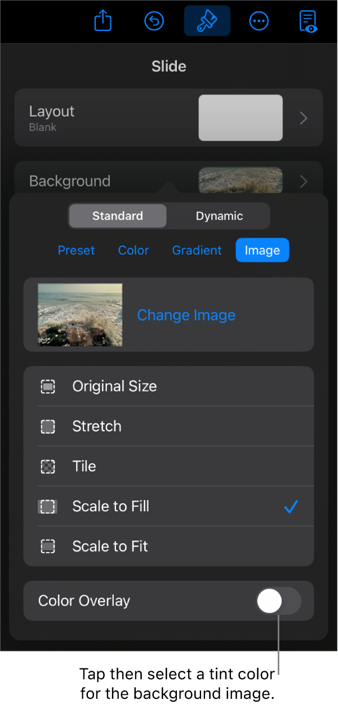
Task: Tap the document view eye icon
Action: click(x=308, y=21)
